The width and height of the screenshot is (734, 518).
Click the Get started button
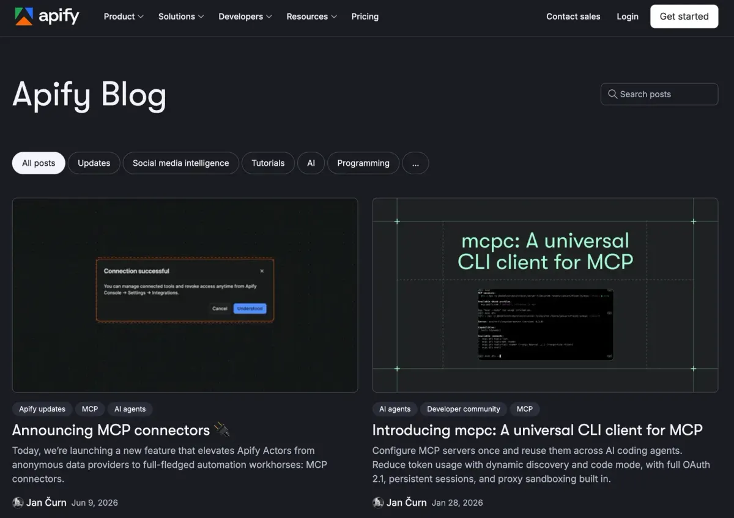(684, 17)
